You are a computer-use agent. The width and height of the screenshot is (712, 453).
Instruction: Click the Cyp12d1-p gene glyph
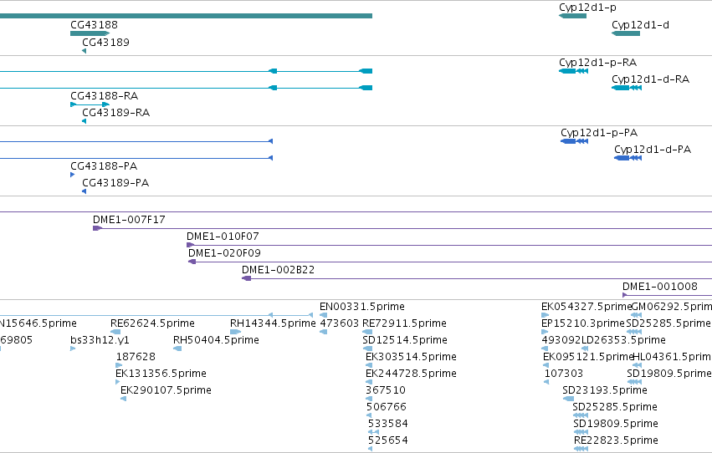coord(572,16)
